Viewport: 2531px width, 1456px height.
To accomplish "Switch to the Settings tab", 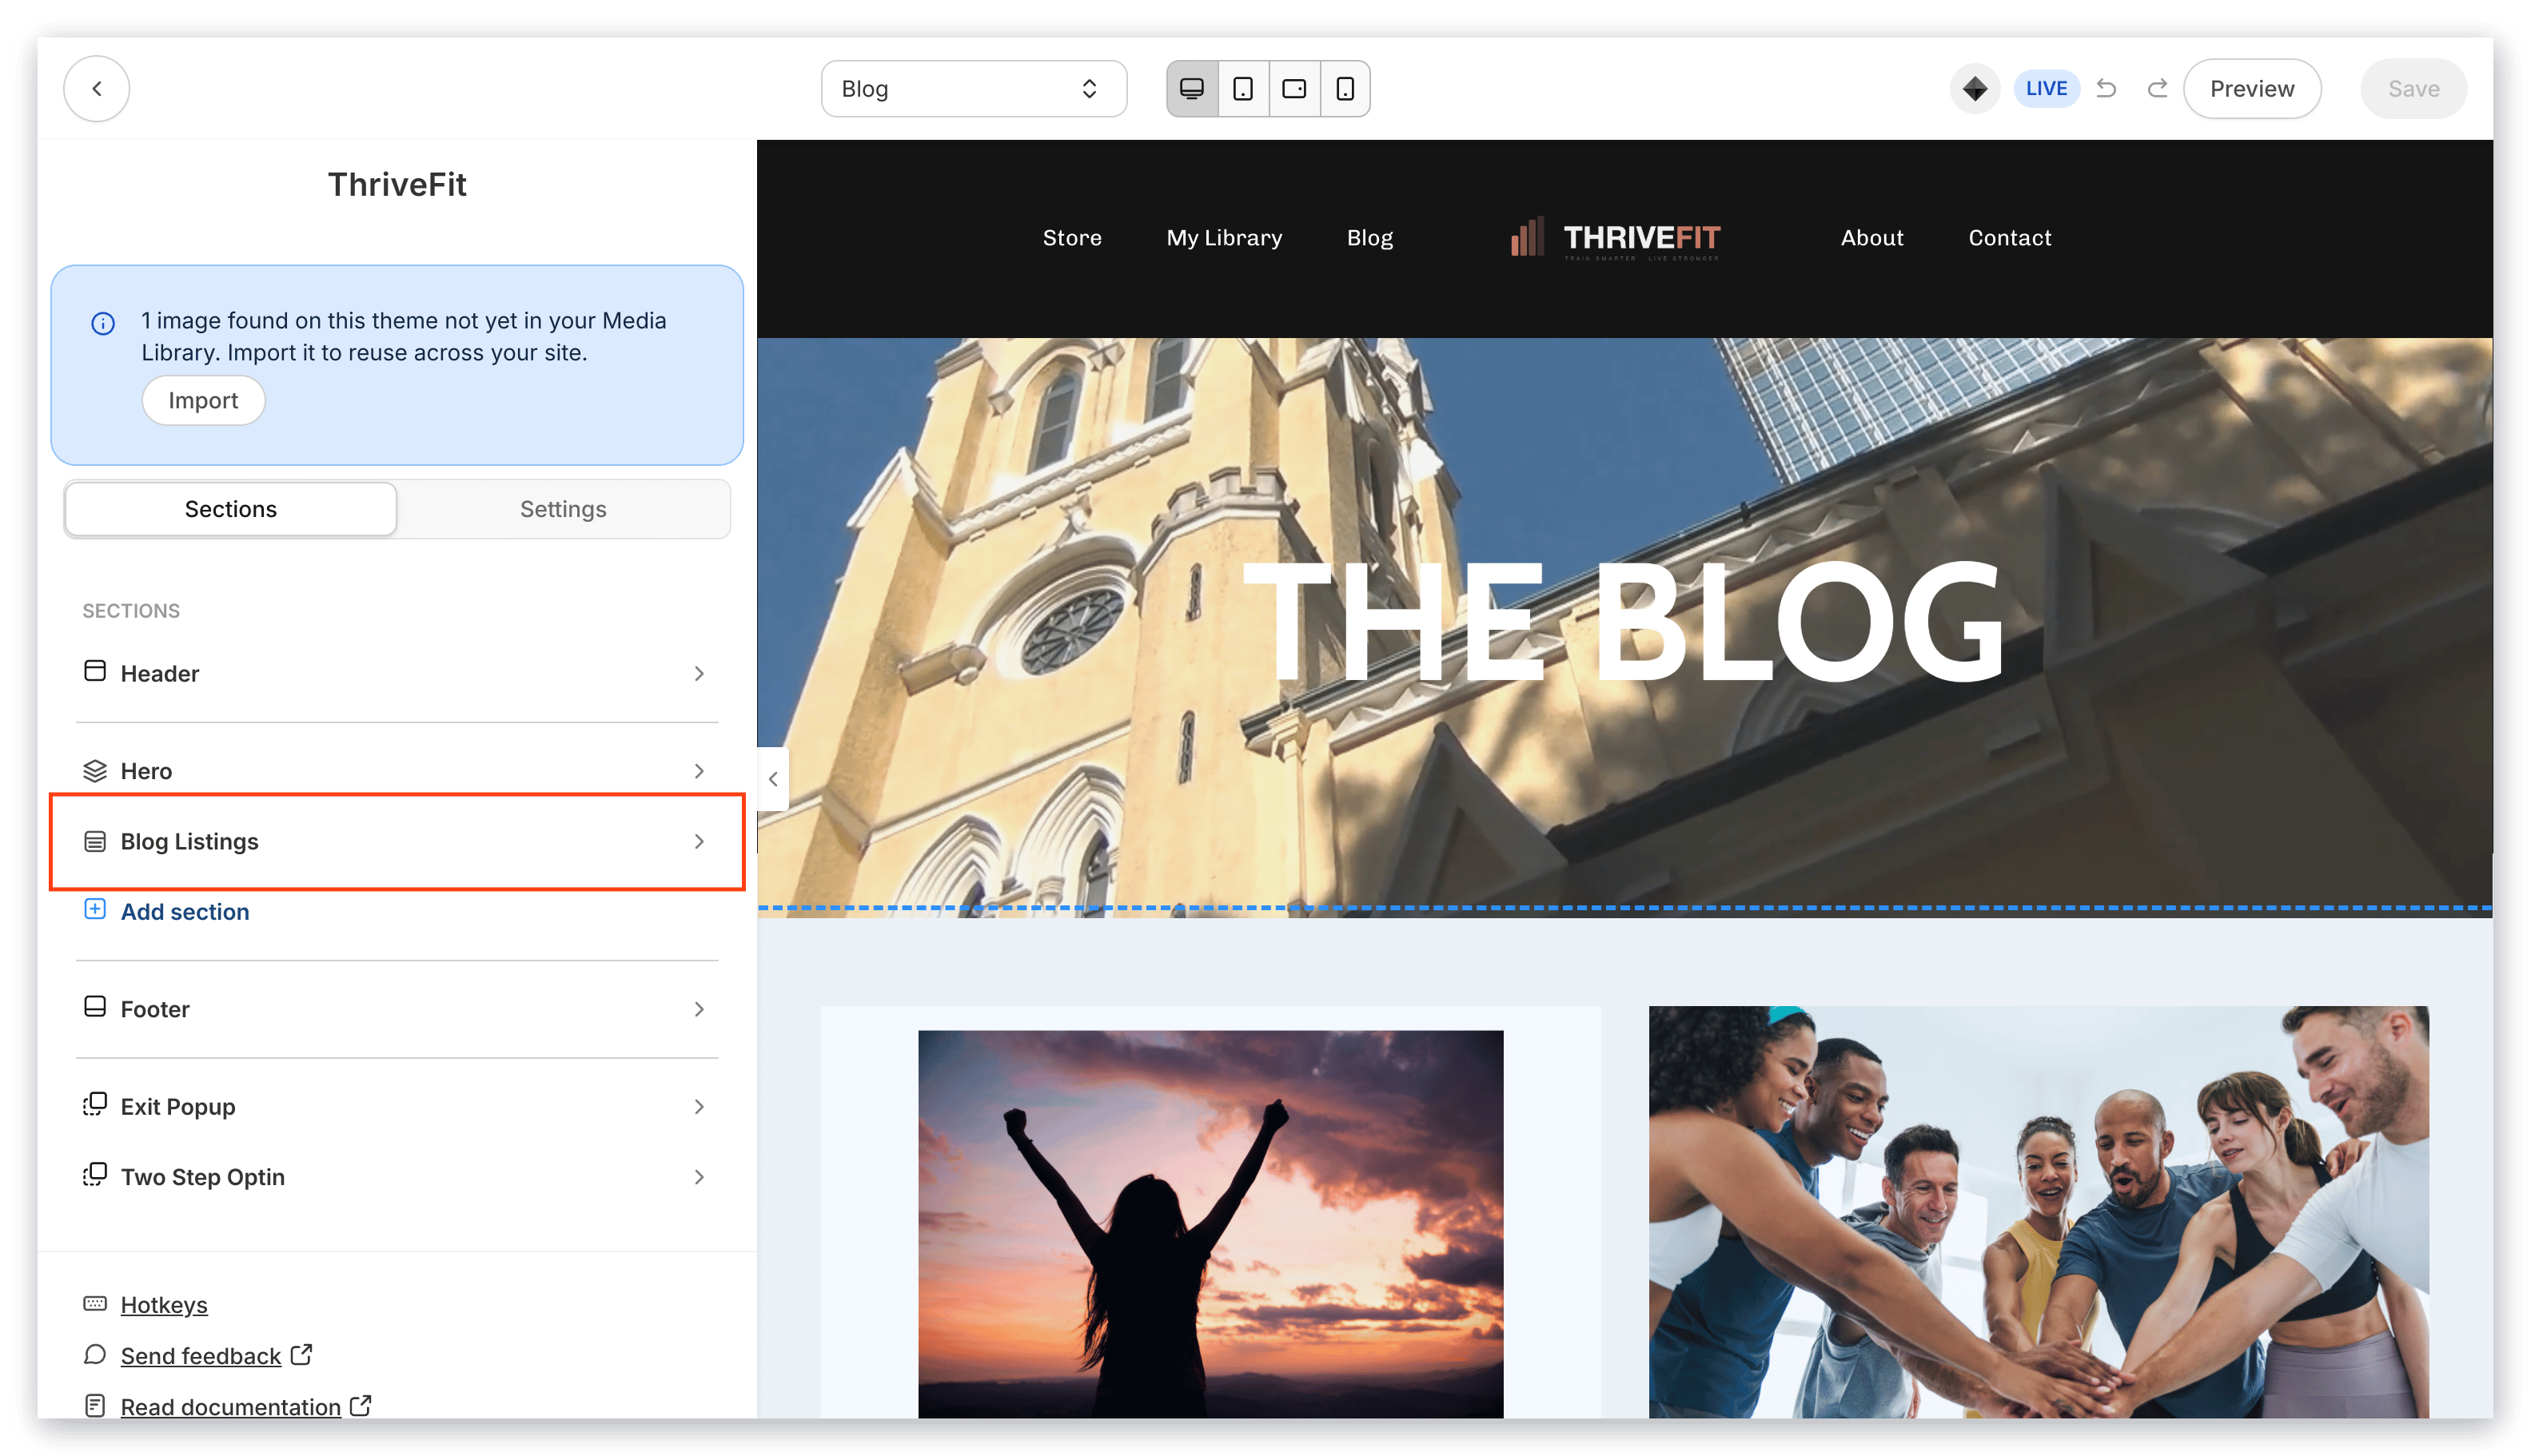I will click(x=564, y=509).
